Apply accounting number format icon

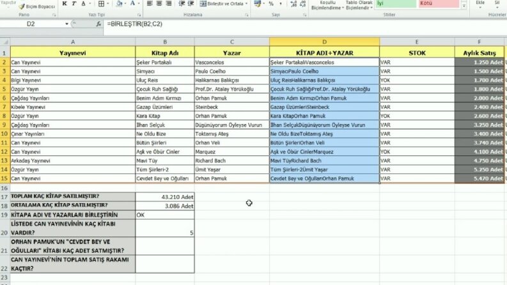[258, 4]
